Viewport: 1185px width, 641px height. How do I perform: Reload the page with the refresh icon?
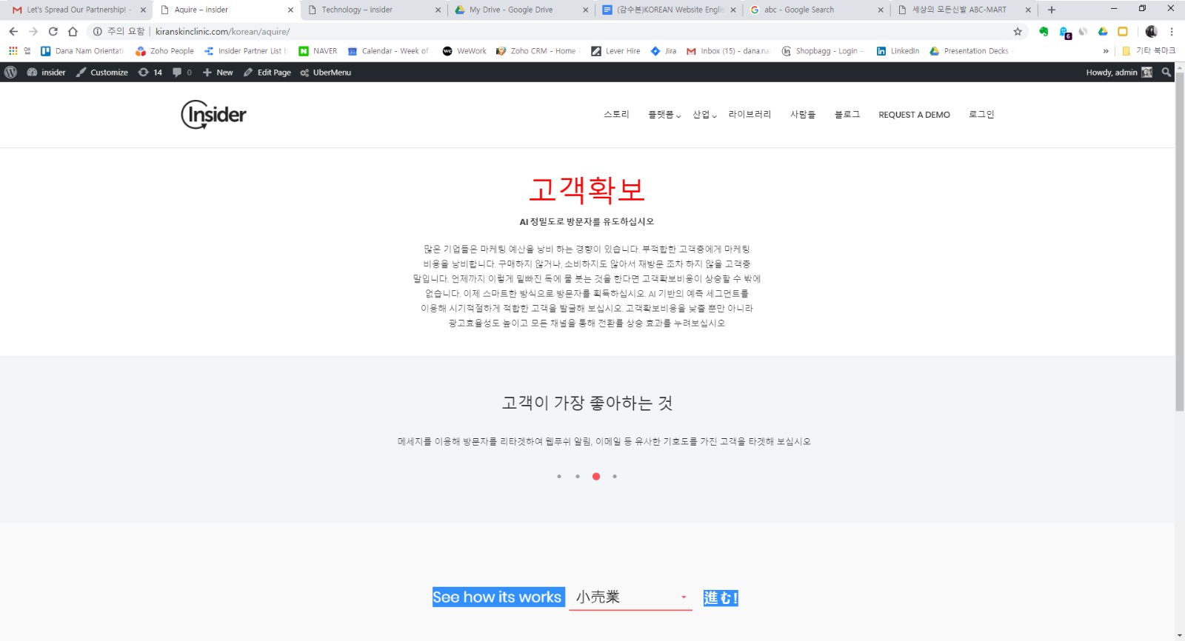(53, 32)
